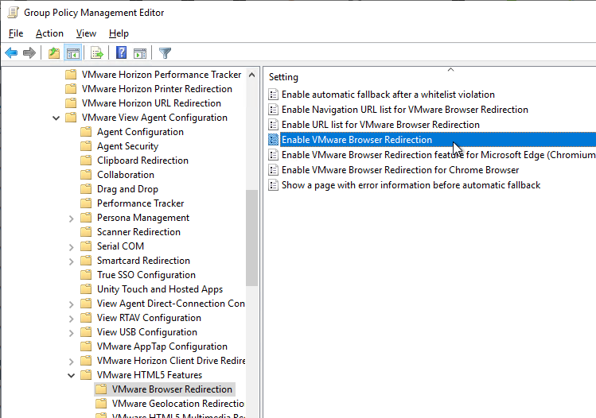Collapse VMware HTML5 Features node
The width and height of the screenshot is (596, 418).
[x=71, y=375]
